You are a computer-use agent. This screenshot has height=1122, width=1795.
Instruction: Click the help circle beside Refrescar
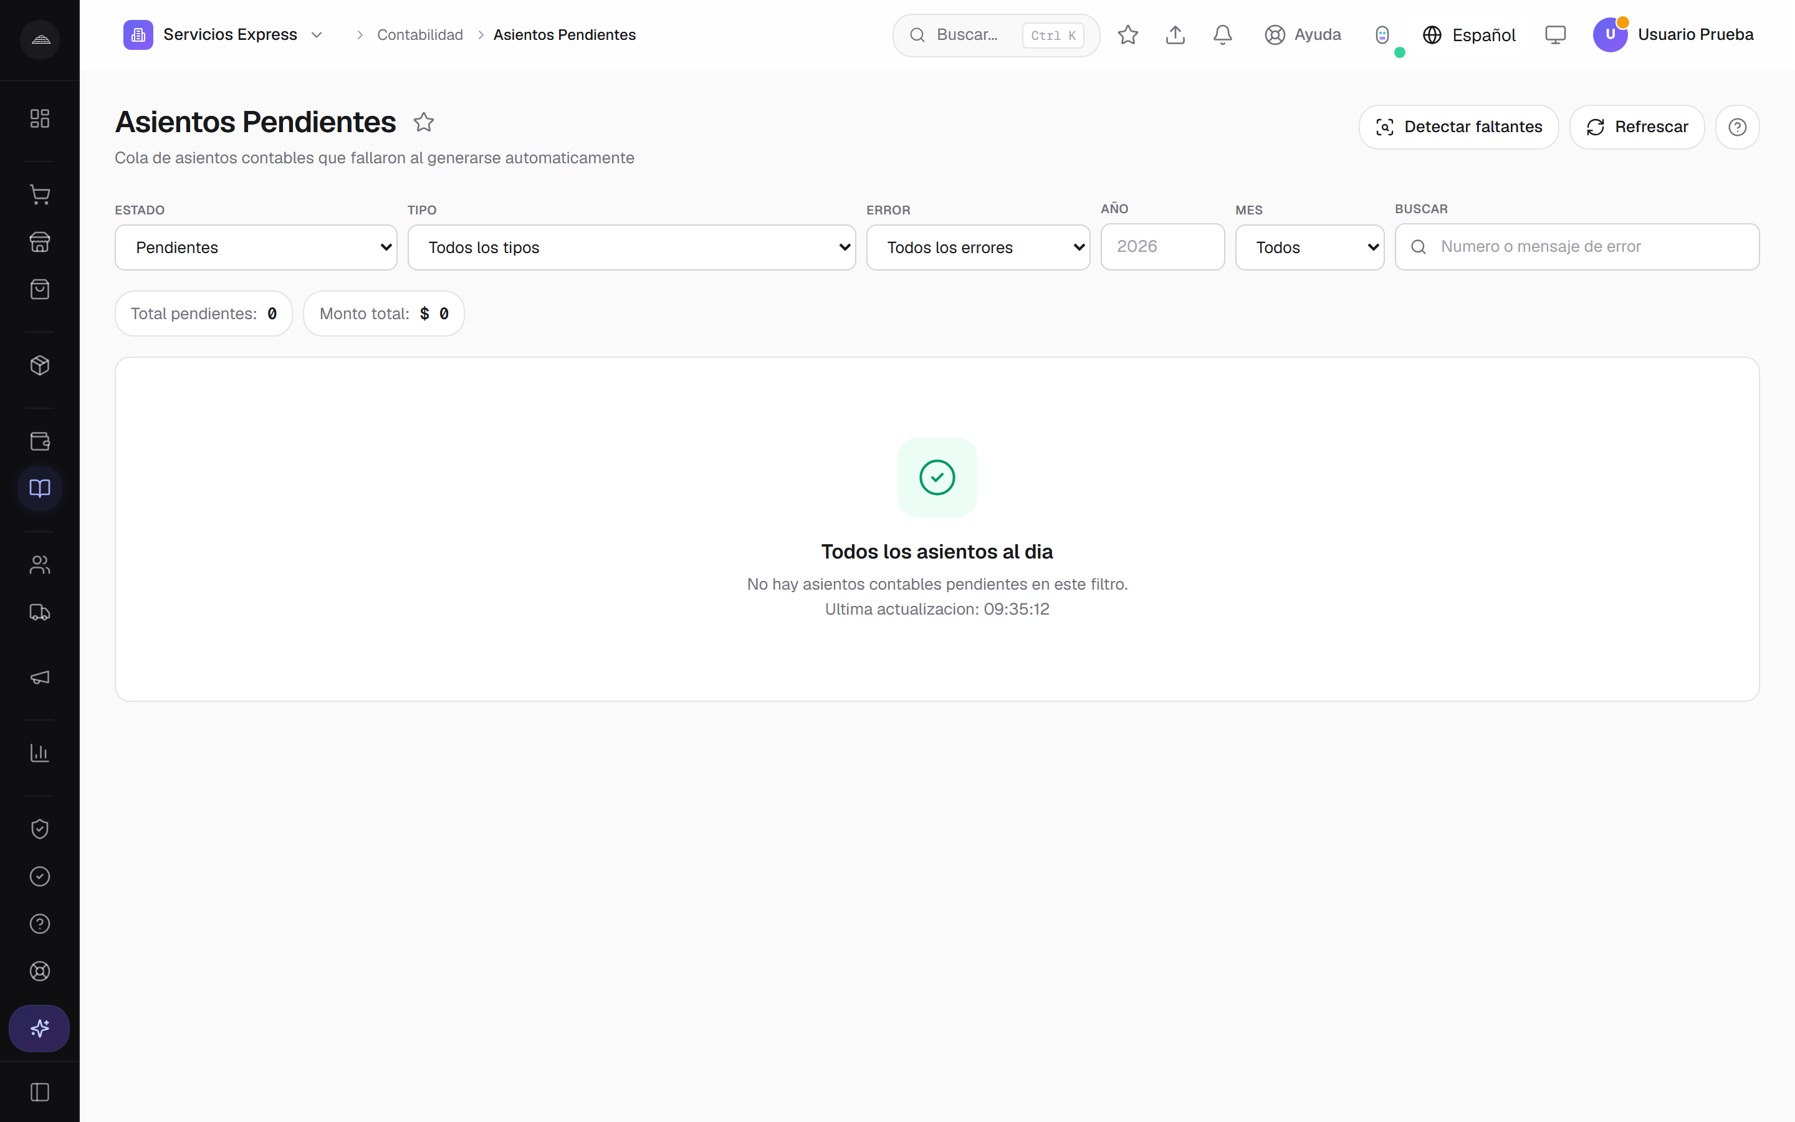point(1737,127)
